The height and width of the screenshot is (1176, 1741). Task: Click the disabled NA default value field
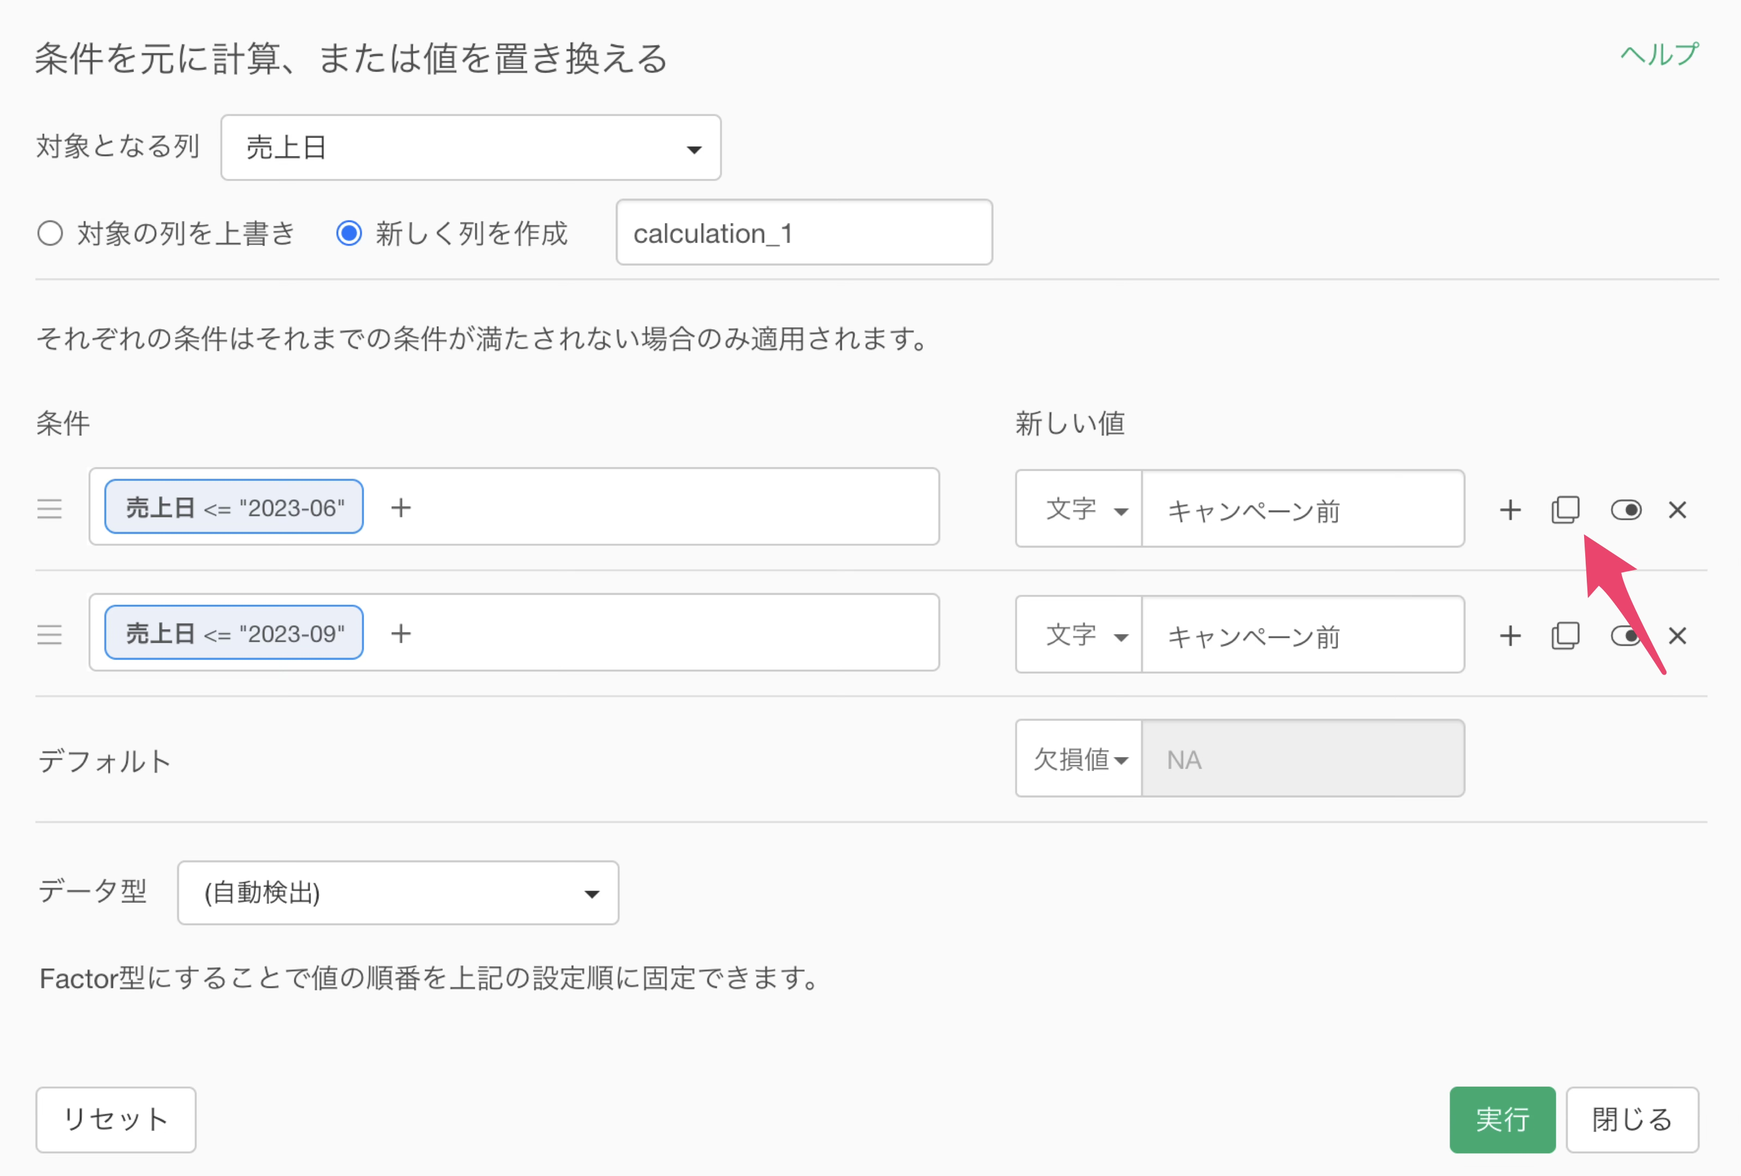(1302, 759)
